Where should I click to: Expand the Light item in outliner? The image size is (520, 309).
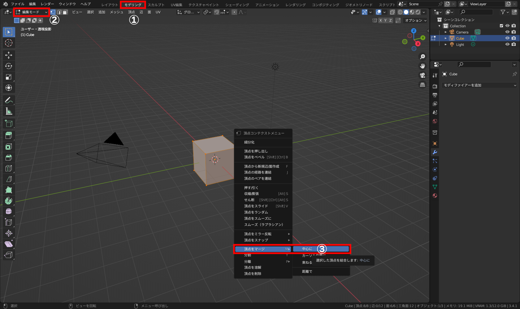click(446, 44)
